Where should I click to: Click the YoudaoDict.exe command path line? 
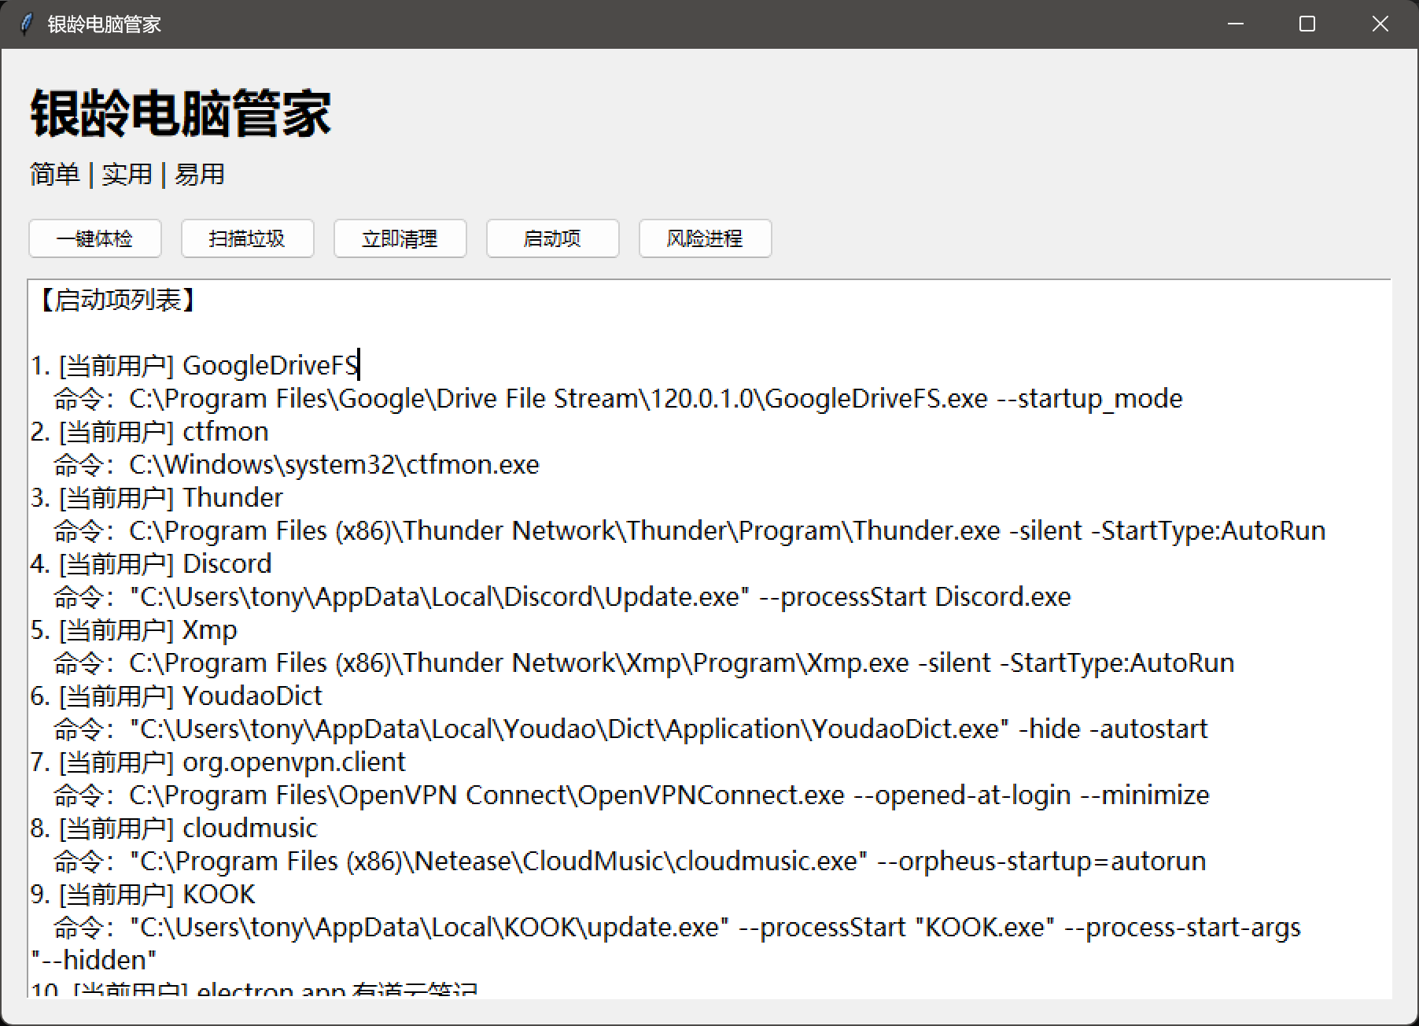[631, 729]
